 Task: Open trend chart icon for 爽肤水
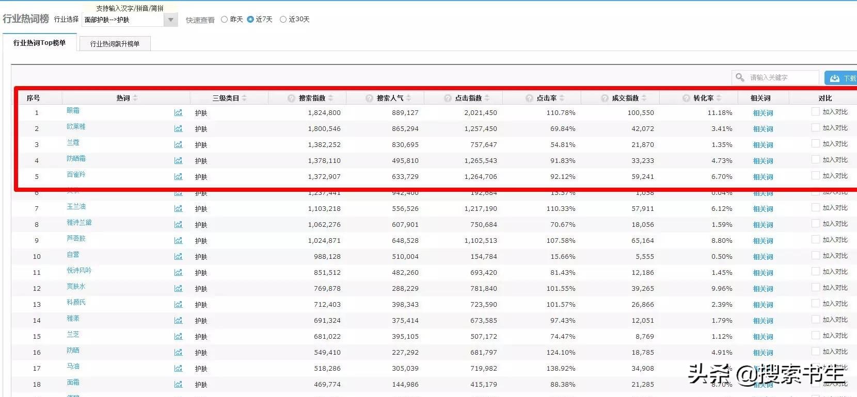pos(178,288)
